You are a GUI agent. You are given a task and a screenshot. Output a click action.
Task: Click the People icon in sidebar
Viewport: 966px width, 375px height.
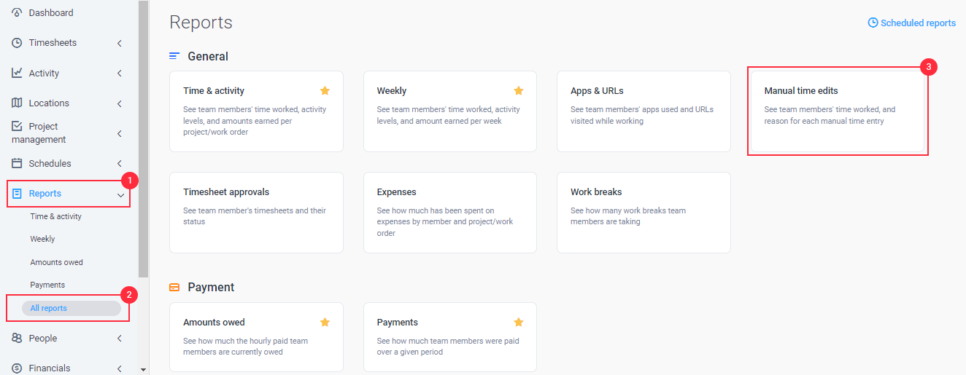[x=17, y=338]
